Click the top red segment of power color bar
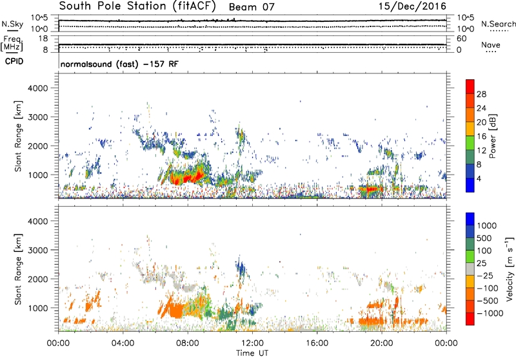Viewport: 516px width, 357px height. click(470, 87)
